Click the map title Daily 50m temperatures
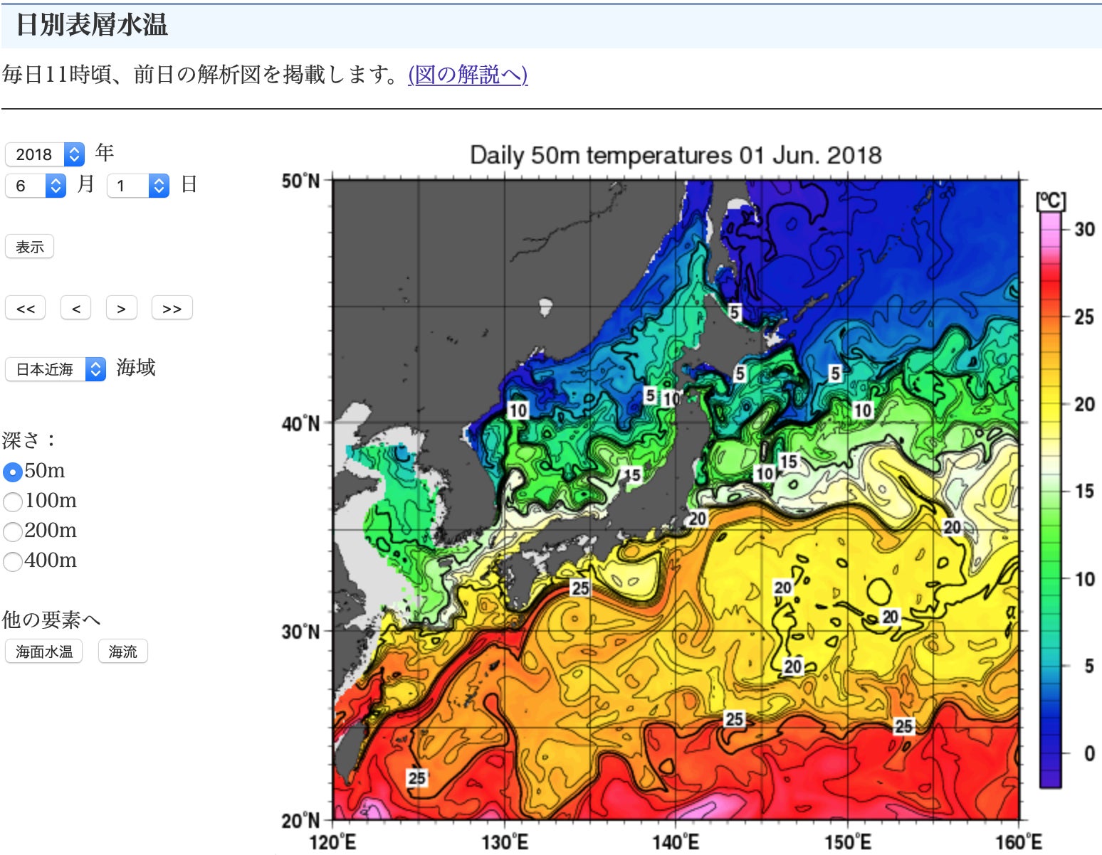This screenshot has height=855, width=1102. (x=675, y=155)
